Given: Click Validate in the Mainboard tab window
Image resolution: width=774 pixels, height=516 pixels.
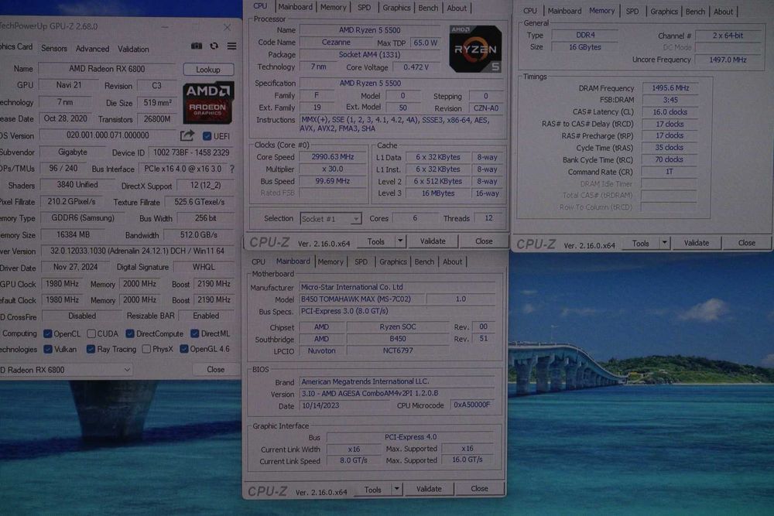Looking at the screenshot, I should (x=429, y=489).
